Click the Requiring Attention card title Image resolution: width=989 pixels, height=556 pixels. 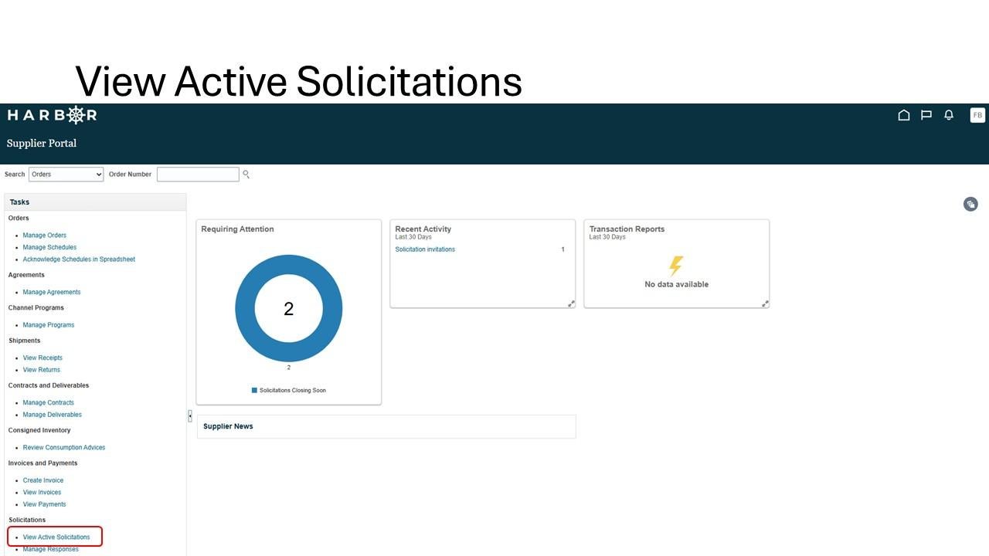click(237, 229)
